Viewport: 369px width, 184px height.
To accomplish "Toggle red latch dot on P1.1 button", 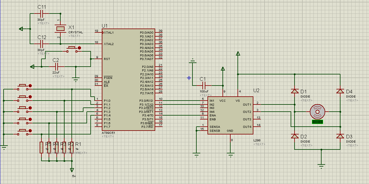I will tap(30, 97).
